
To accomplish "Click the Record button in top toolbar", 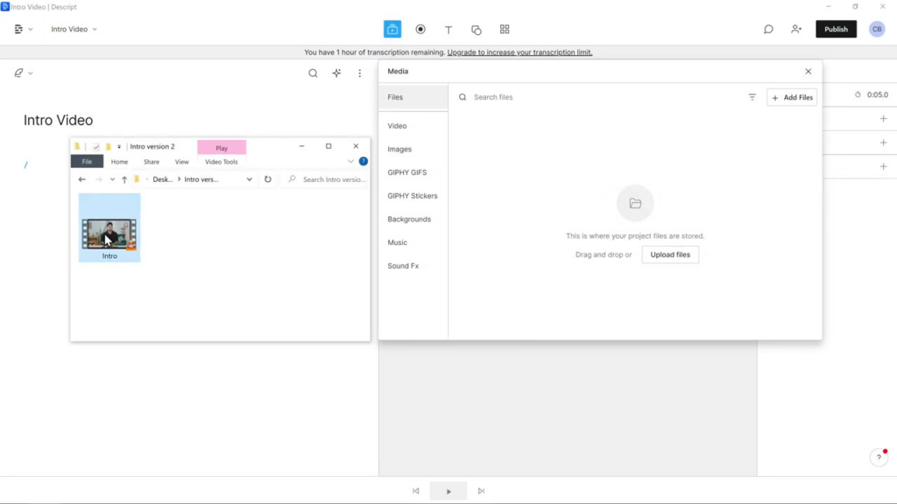I will [x=420, y=29].
